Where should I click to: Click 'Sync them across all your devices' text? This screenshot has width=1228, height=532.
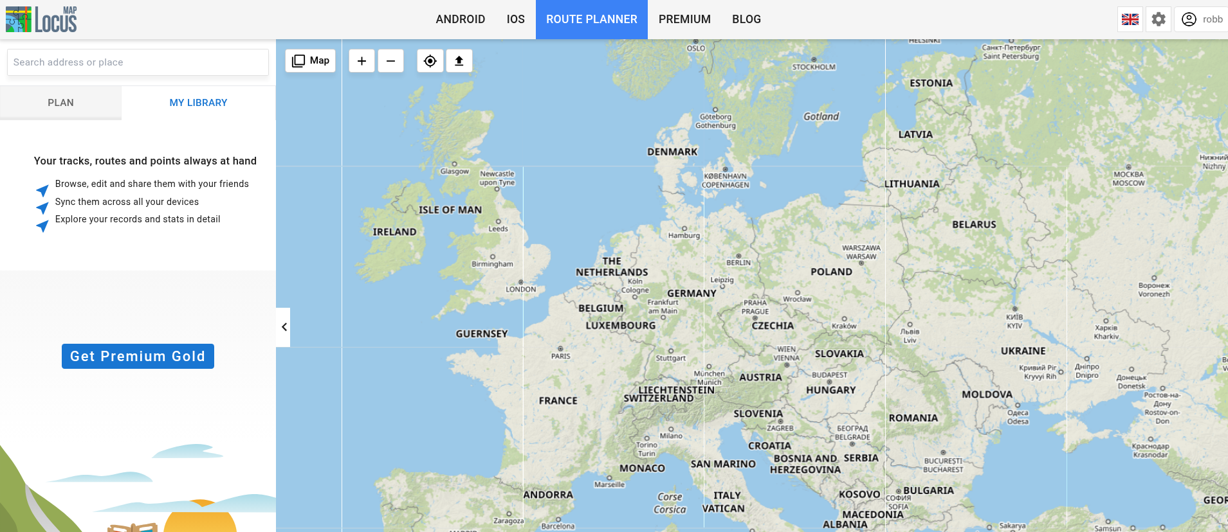tap(127, 202)
